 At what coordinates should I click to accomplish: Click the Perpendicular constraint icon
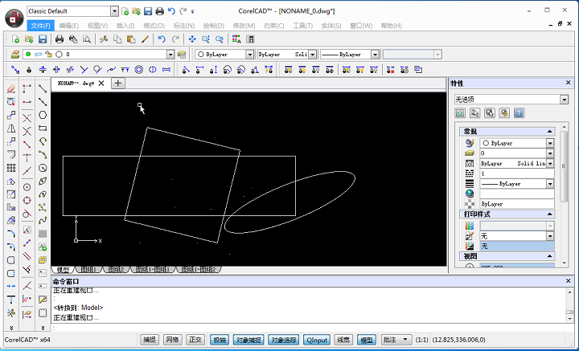click(84, 70)
